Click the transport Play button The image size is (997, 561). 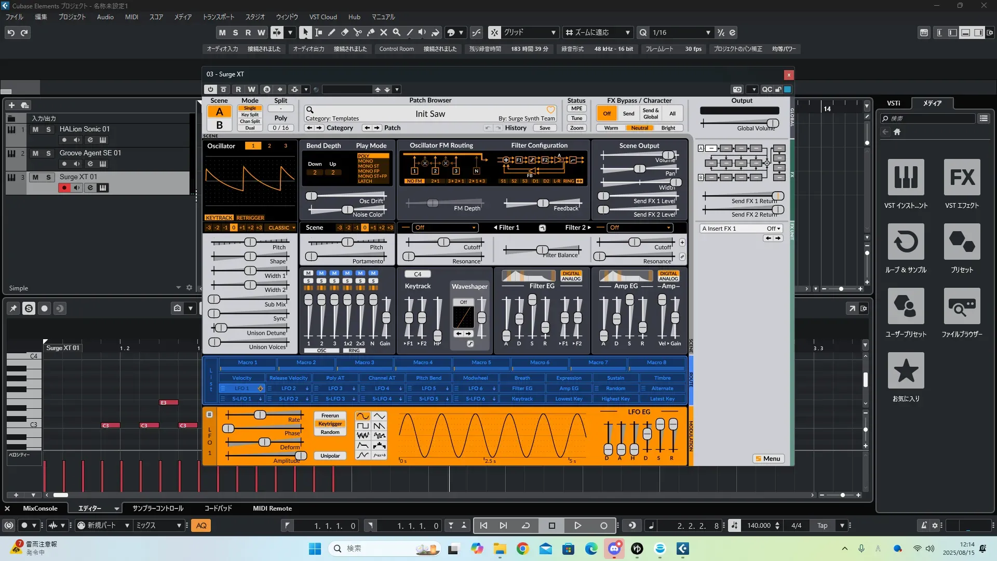pyautogui.click(x=577, y=526)
